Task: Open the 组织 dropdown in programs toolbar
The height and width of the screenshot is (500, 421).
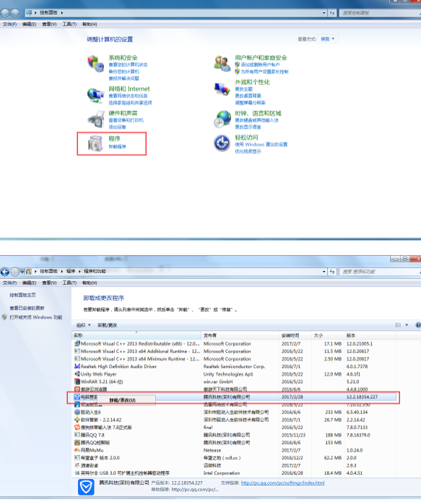Action: (83, 325)
